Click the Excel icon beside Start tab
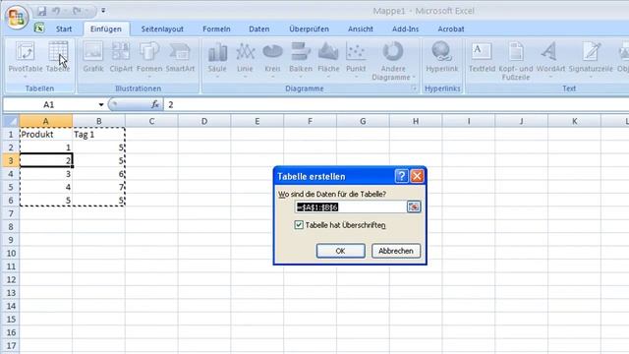 point(39,29)
